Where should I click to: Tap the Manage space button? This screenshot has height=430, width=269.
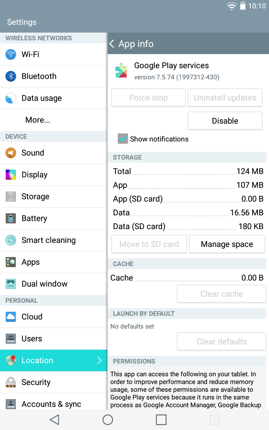(x=227, y=244)
